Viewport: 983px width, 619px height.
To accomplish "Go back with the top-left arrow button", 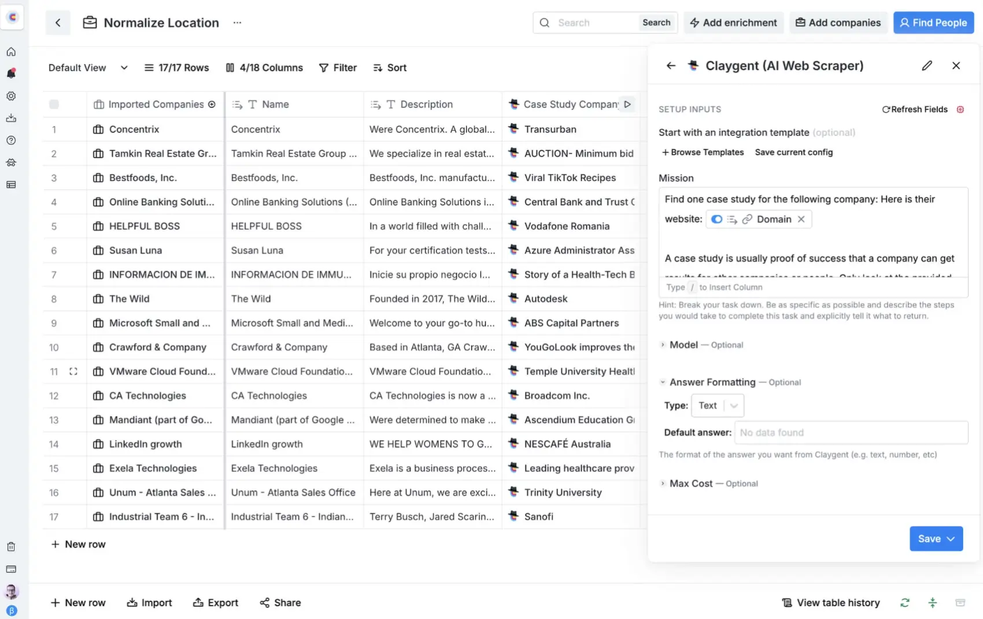I will pos(58,23).
